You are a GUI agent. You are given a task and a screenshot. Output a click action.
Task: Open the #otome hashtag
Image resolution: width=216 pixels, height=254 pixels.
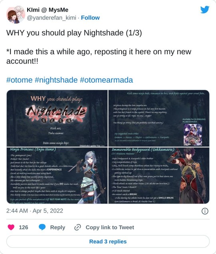[x=19, y=80]
